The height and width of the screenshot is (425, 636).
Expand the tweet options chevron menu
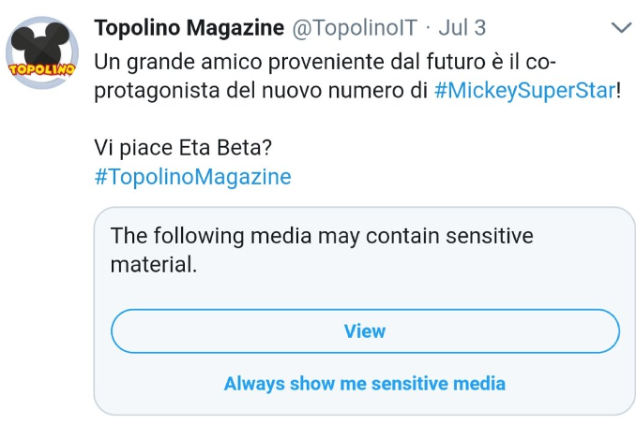coord(621,27)
